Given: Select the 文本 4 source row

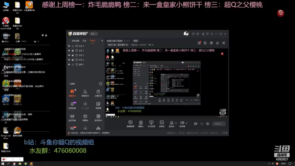Looking at the screenshot, I should (86, 46).
